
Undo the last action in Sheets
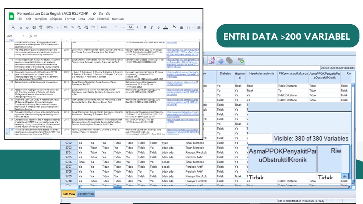20,27
